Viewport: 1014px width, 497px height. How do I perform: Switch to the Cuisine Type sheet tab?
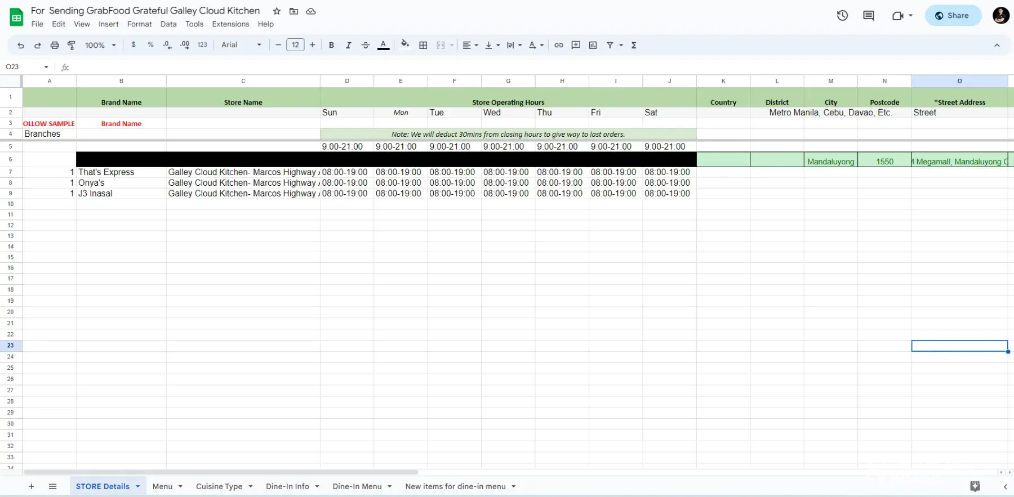(219, 486)
